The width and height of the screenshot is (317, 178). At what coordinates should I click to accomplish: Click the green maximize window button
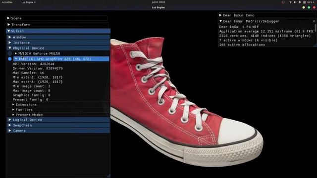pos(309,7)
